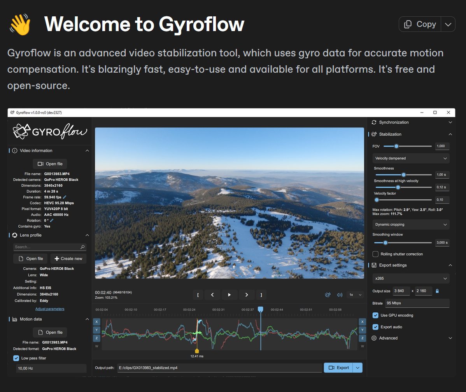Play the video preview
The width and height of the screenshot is (466, 392).
point(229,294)
